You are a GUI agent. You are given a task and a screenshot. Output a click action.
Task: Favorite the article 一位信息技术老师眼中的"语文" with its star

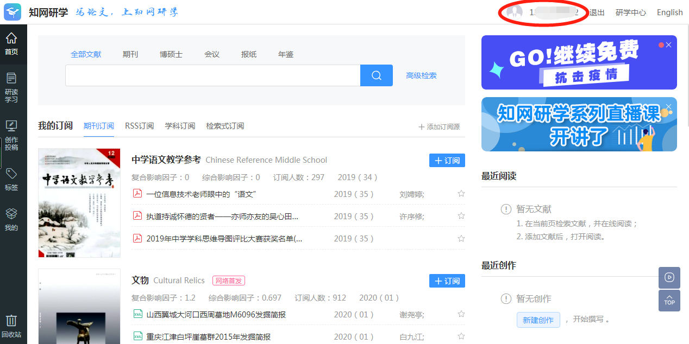coord(461,194)
